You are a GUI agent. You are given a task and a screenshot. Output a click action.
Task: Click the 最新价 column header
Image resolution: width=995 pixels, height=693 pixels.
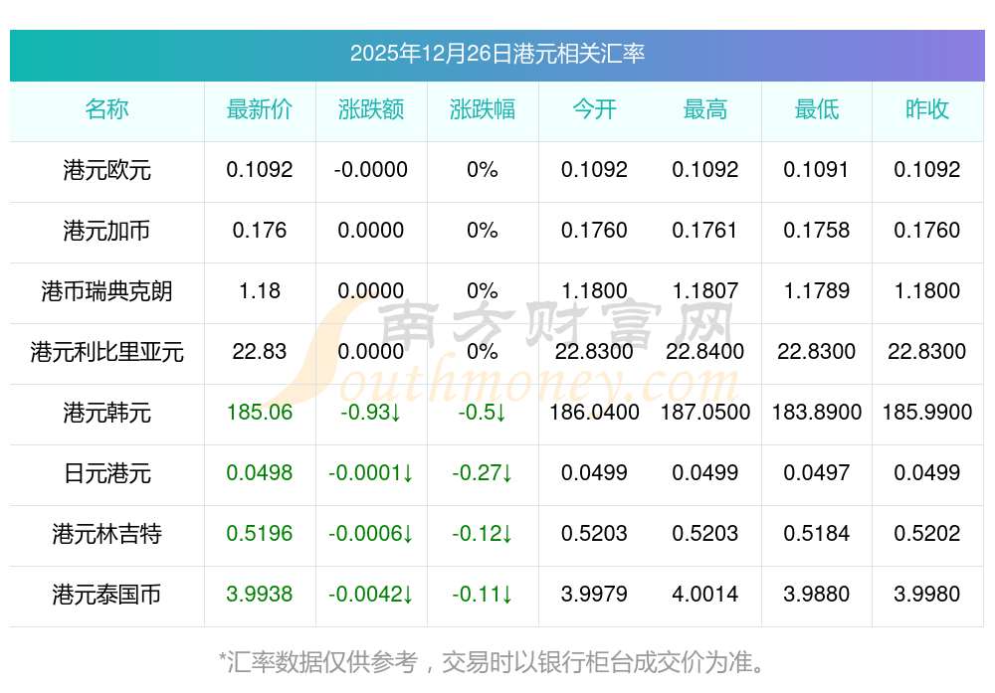tap(259, 109)
